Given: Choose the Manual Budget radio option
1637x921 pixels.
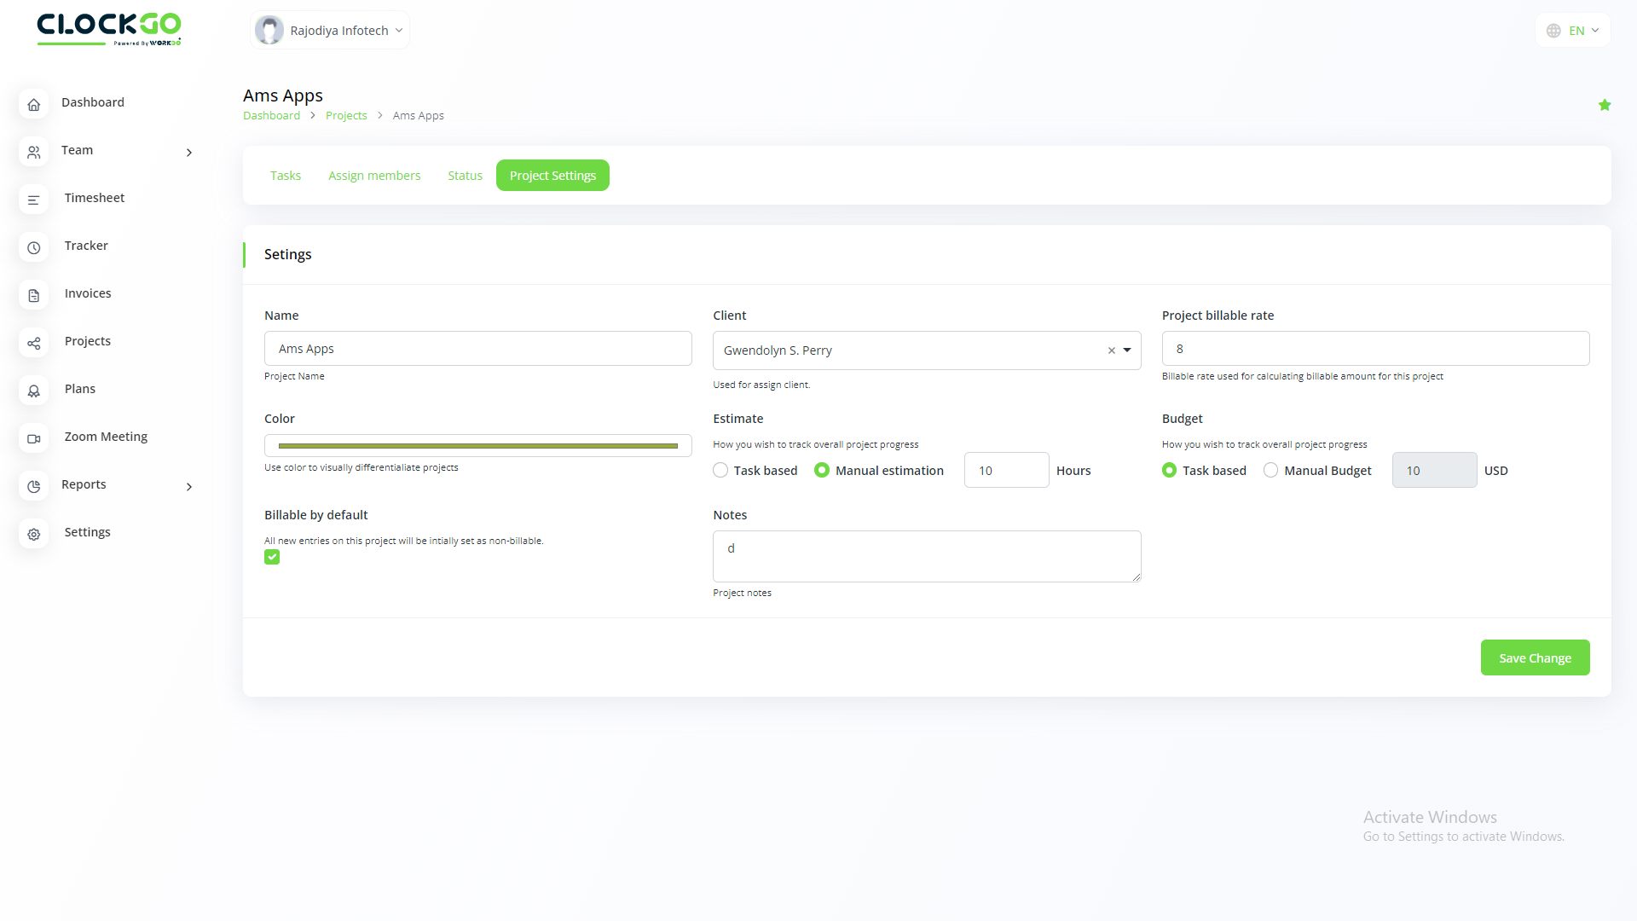Looking at the screenshot, I should point(1270,470).
